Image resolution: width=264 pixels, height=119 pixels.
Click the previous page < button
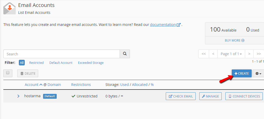213,54
